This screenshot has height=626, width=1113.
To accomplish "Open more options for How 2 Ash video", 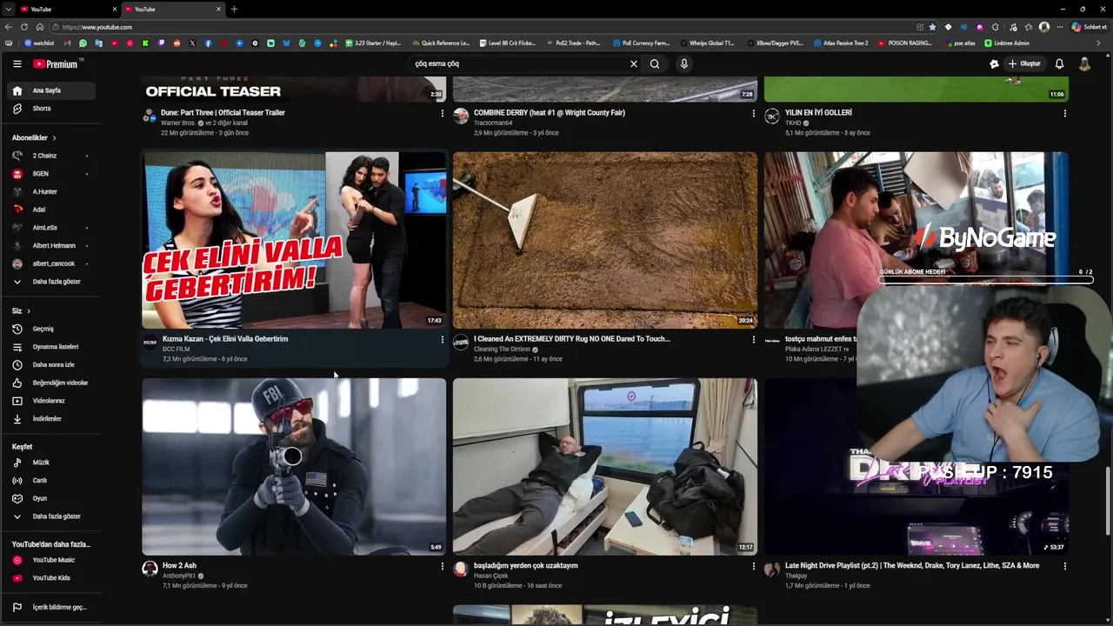I will [x=442, y=566].
